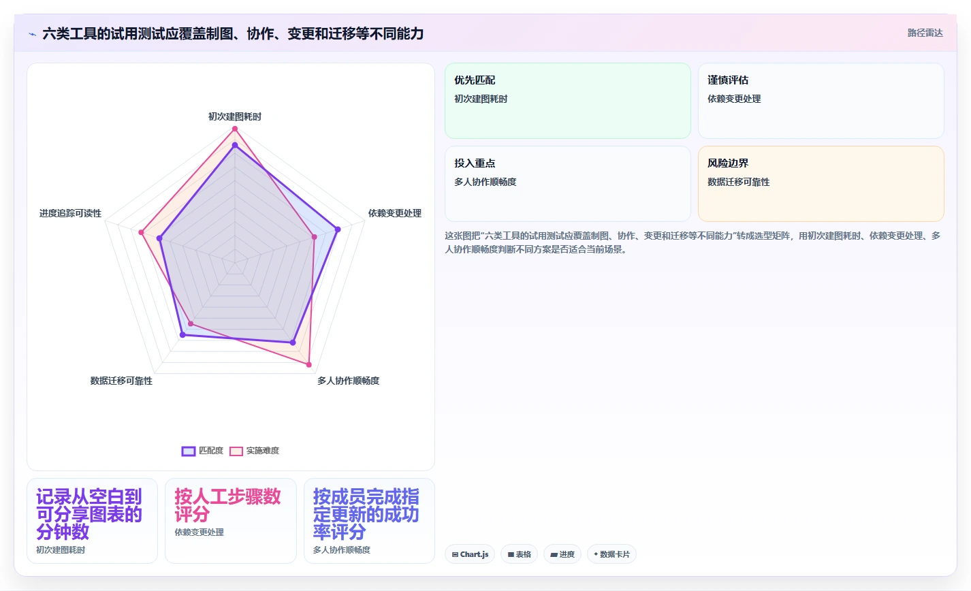
Task: Click the small blue icon before the header title
Action: (32, 34)
